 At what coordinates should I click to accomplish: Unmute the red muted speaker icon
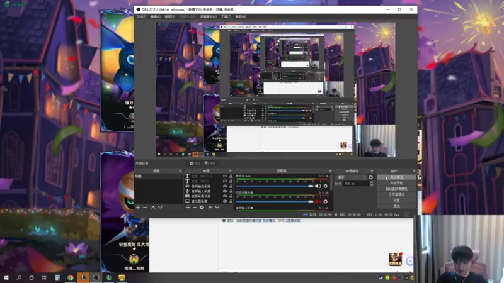click(318, 201)
